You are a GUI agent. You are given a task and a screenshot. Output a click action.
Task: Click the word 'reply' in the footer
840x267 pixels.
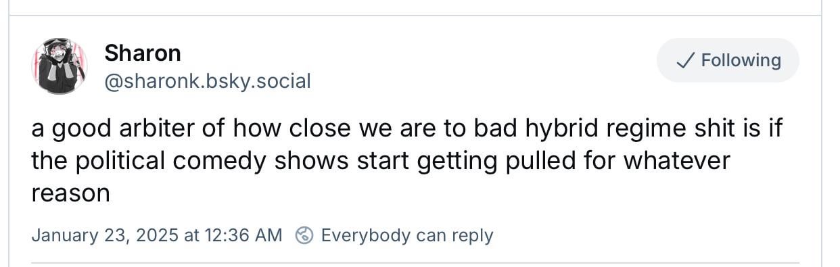point(473,236)
